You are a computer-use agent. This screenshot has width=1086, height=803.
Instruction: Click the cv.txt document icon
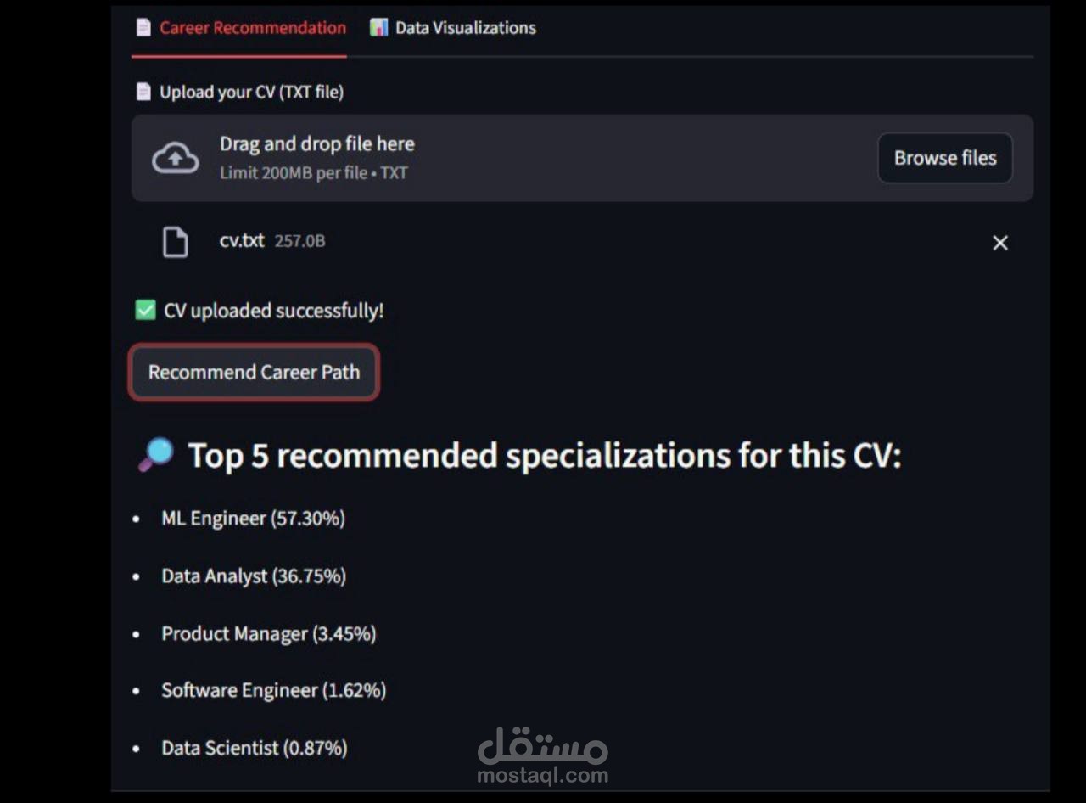click(x=175, y=242)
